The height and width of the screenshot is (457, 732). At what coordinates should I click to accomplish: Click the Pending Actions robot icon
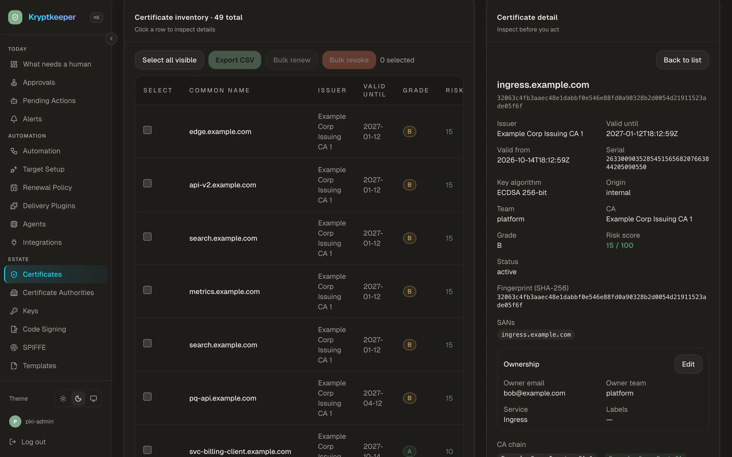point(14,101)
